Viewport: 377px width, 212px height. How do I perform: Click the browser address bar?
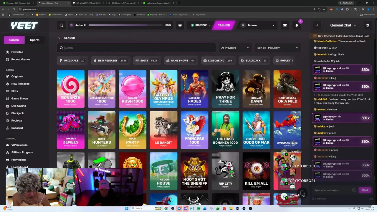pos(165,9)
